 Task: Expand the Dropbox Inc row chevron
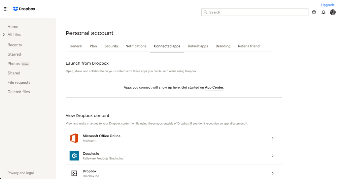[272, 173]
